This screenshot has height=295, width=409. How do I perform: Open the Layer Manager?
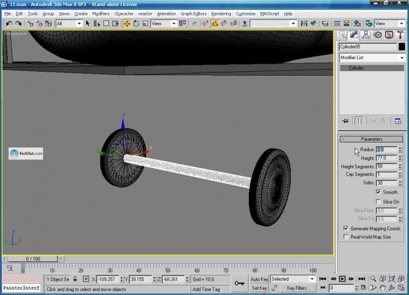tap(325, 24)
